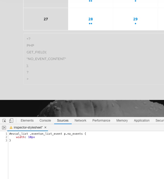The image size is (164, 179).
Task: Select the calendar cell for day 27
Action: click(x=46, y=19)
